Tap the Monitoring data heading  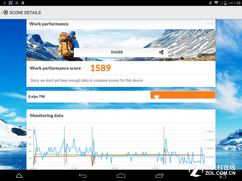click(47, 115)
